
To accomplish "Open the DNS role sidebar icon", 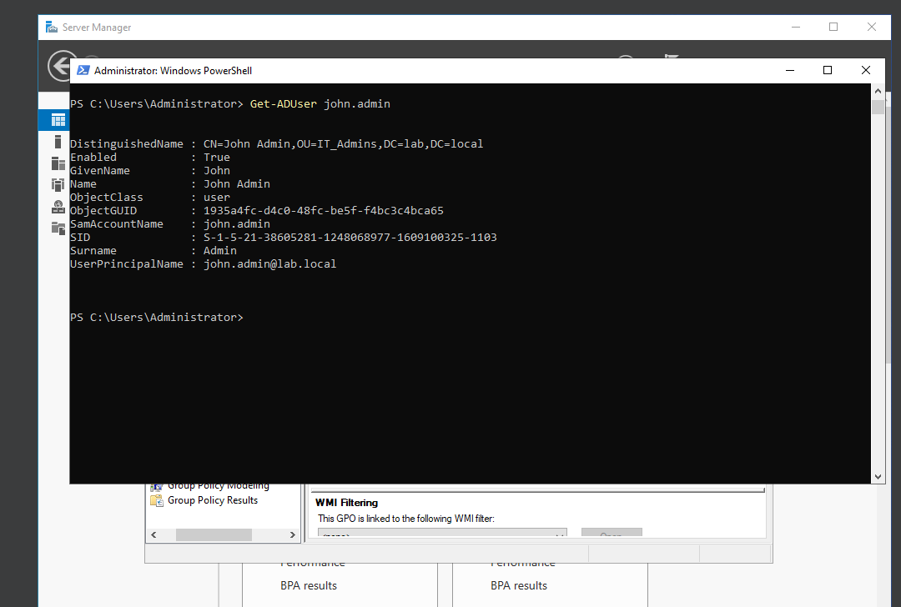I will pyautogui.click(x=58, y=206).
